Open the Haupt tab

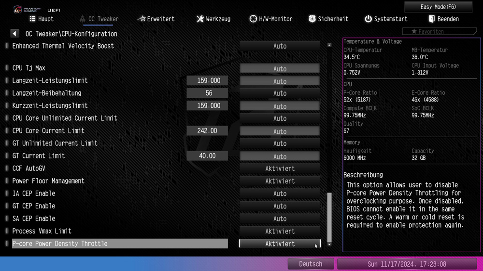pos(42,19)
